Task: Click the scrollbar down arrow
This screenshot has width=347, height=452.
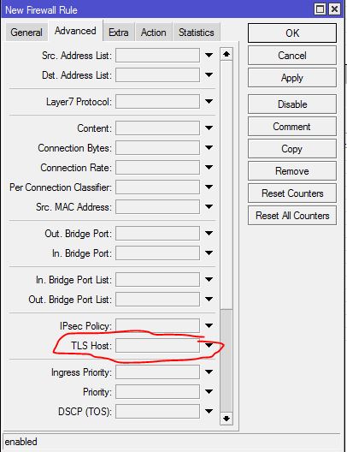Action: coord(226,419)
